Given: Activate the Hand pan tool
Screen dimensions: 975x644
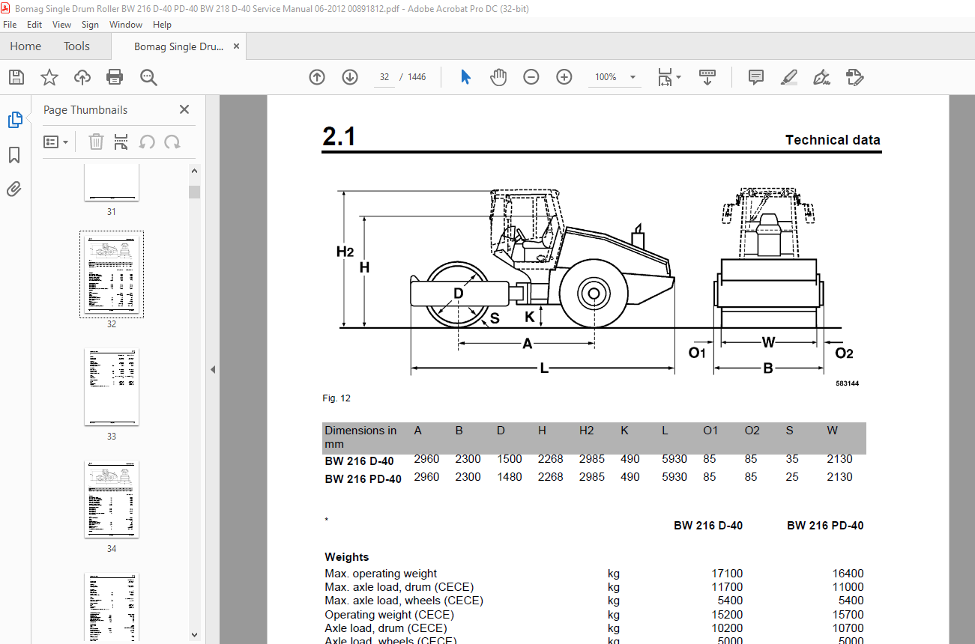Looking at the screenshot, I should click(x=498, y=77).
